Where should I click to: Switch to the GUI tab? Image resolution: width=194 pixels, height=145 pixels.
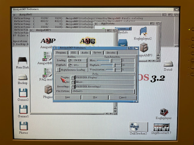point(73,53)
